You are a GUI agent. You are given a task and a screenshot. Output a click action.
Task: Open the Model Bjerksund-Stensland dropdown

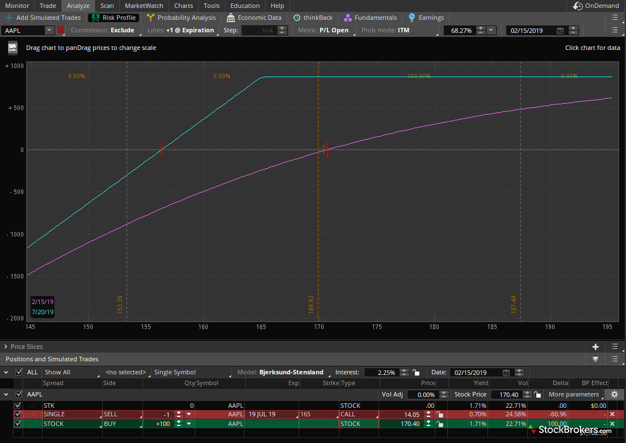point(283,372)
